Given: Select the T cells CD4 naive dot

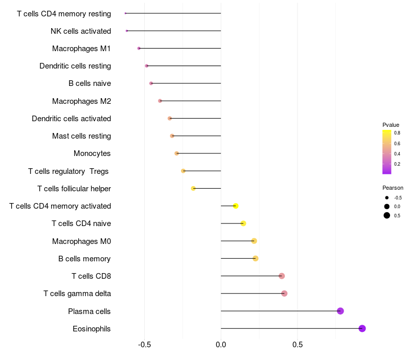Looking at the screenshot, I should pos(243,223).
